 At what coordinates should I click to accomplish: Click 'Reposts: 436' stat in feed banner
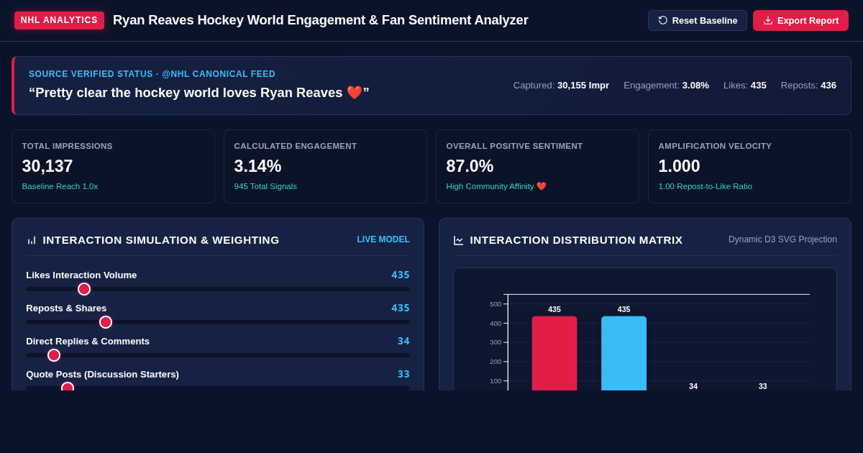coord(808,85)
